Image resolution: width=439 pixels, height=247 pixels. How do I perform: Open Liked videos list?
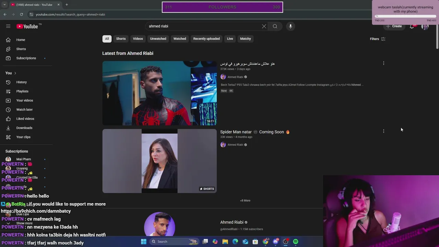pyautogui.click(x=25, y=119)
